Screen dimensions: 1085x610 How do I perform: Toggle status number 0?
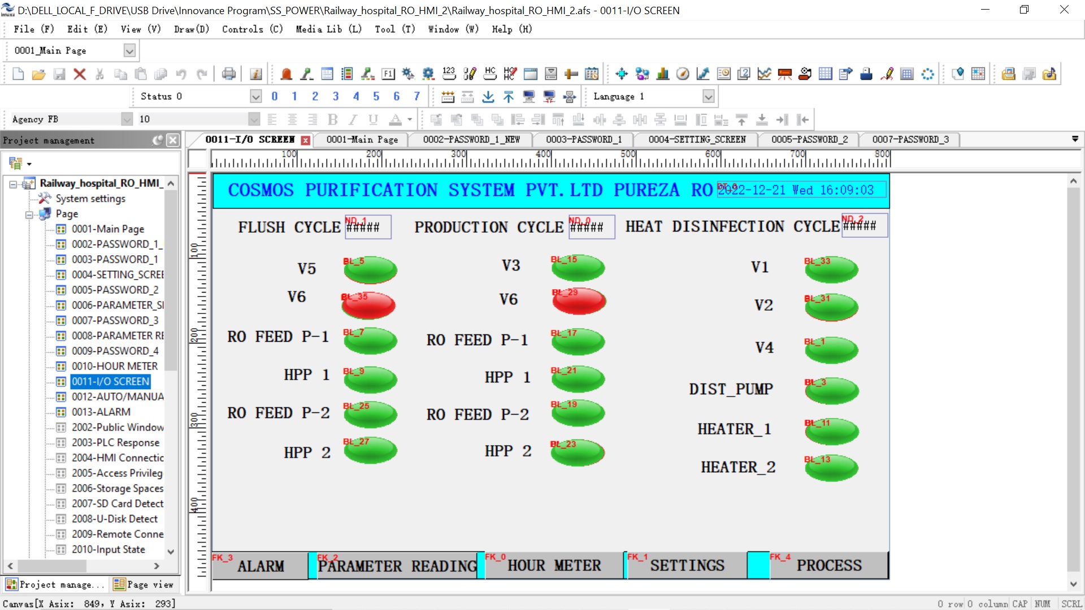[x=275, y=97]
